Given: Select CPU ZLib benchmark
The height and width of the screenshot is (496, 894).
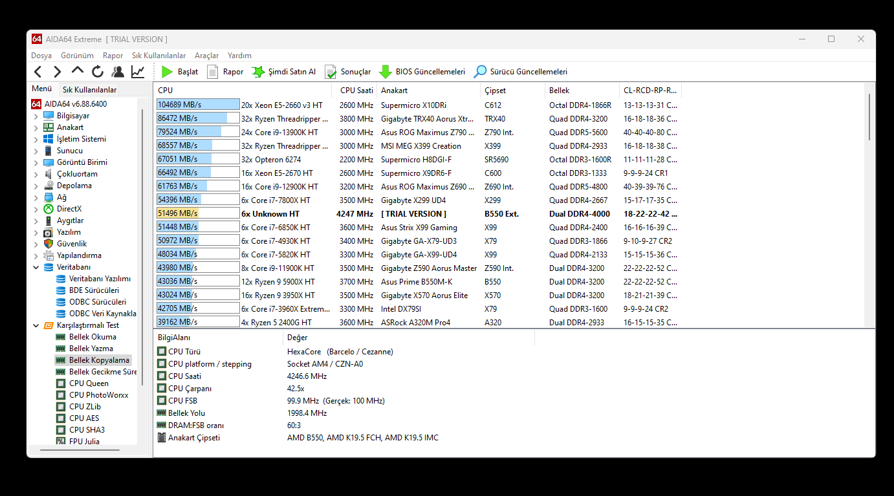Looking at the screenshot, I should [x=85, y=407].
